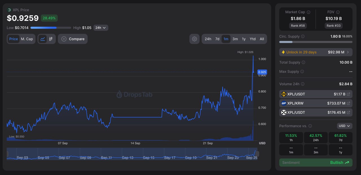361x175 pixels.
Task: Click info icon beside Volume 24h
Action: tap(303, 84)
